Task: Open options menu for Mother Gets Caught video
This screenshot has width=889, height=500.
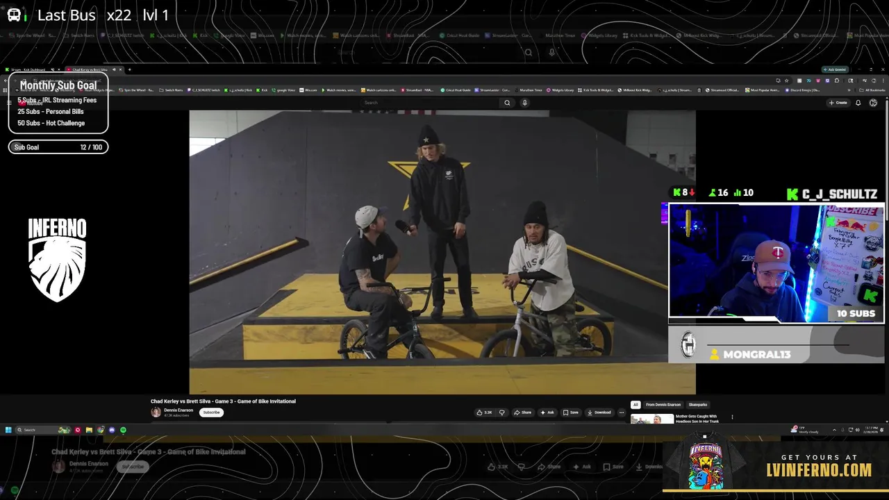Action: pyautogui.click(x=732, y=418)
